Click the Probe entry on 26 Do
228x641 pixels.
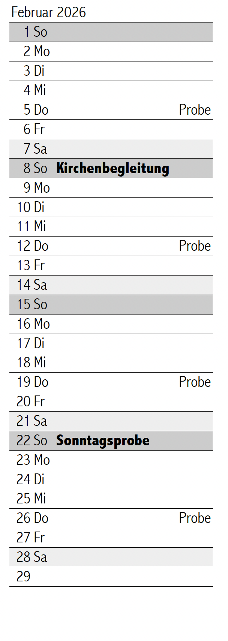tap(195, 518)
